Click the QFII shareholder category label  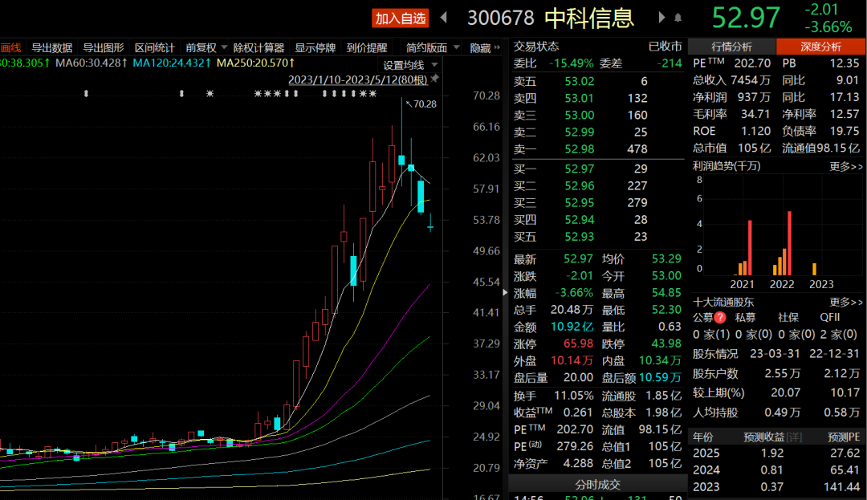pos(830,318)
